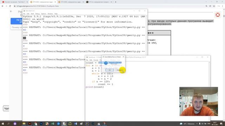
Task: Switch to the second browser tab
Action: [43, 2]
